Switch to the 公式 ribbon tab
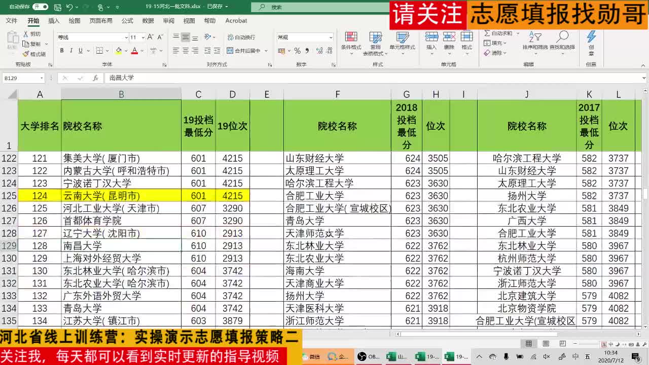This screenshot has height=365, width=649. pyautogui.click(x=127, y=21)
